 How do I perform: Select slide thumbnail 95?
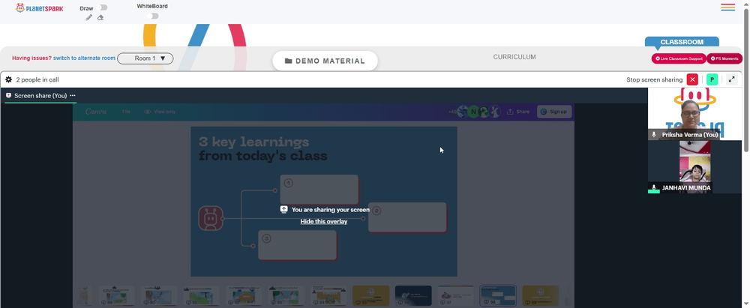370,296
